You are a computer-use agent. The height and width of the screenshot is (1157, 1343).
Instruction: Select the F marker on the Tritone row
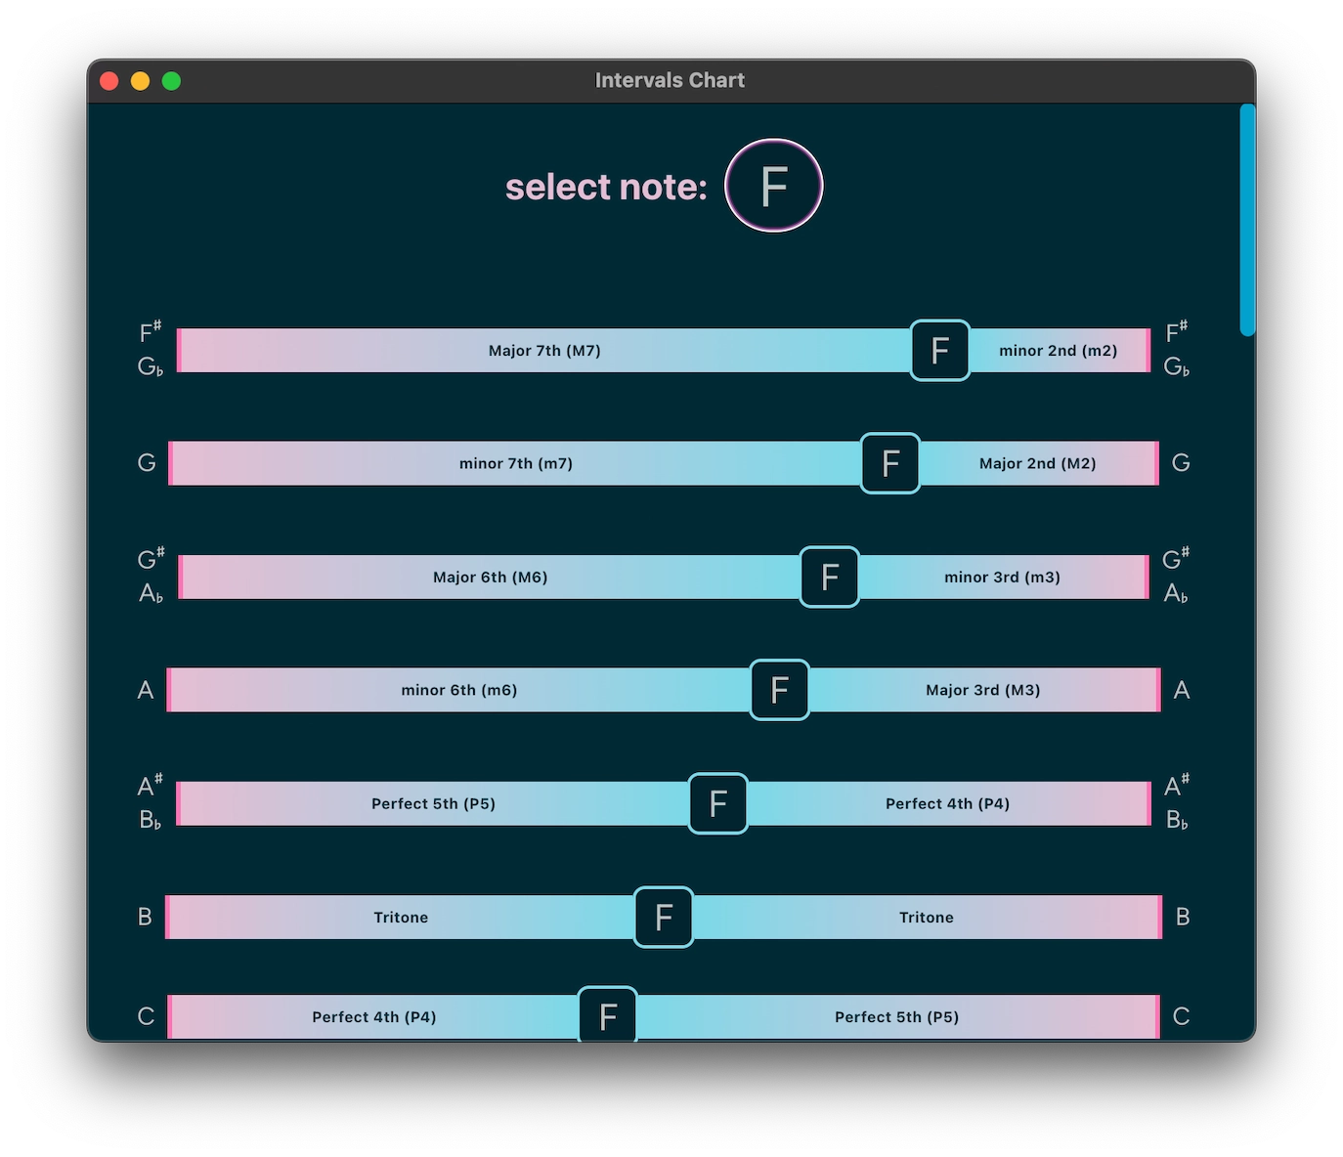(664, 917)
